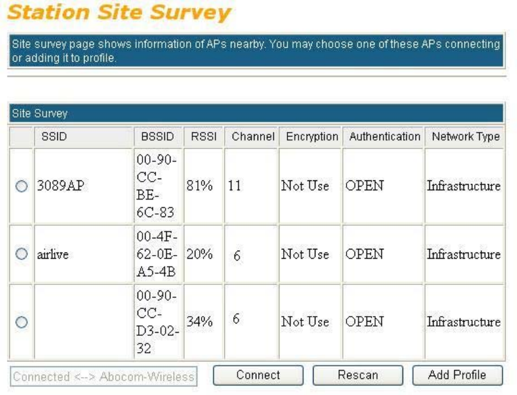The width and height of the screenshot is (517, 395).
Task: Click OPEN authentication in 3089AP row
Action: (x=365, y=185)
